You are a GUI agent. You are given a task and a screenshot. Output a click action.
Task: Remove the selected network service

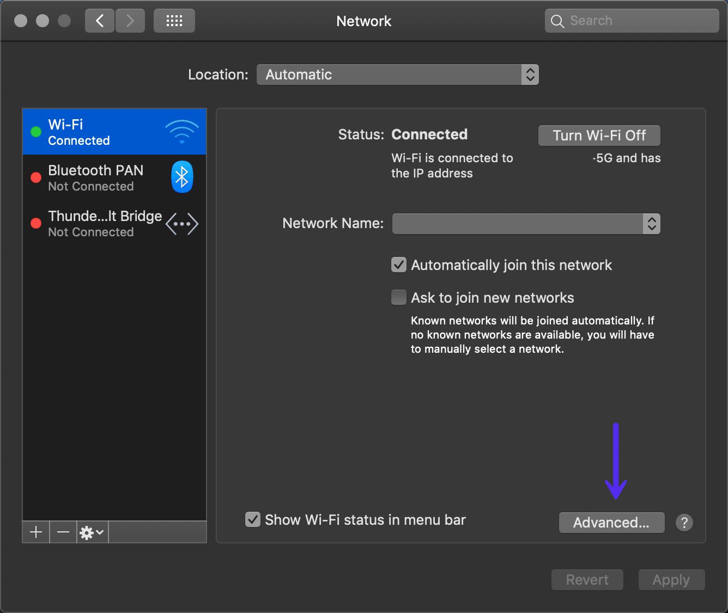tap(63, 532)
